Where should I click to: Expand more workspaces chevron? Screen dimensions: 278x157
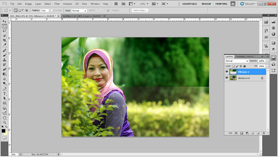pos(233,4)
